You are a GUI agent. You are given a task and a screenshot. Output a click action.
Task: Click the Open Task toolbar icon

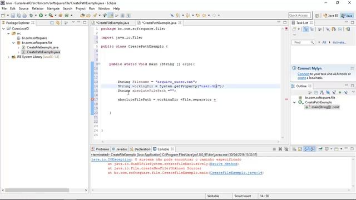[88, 16]
